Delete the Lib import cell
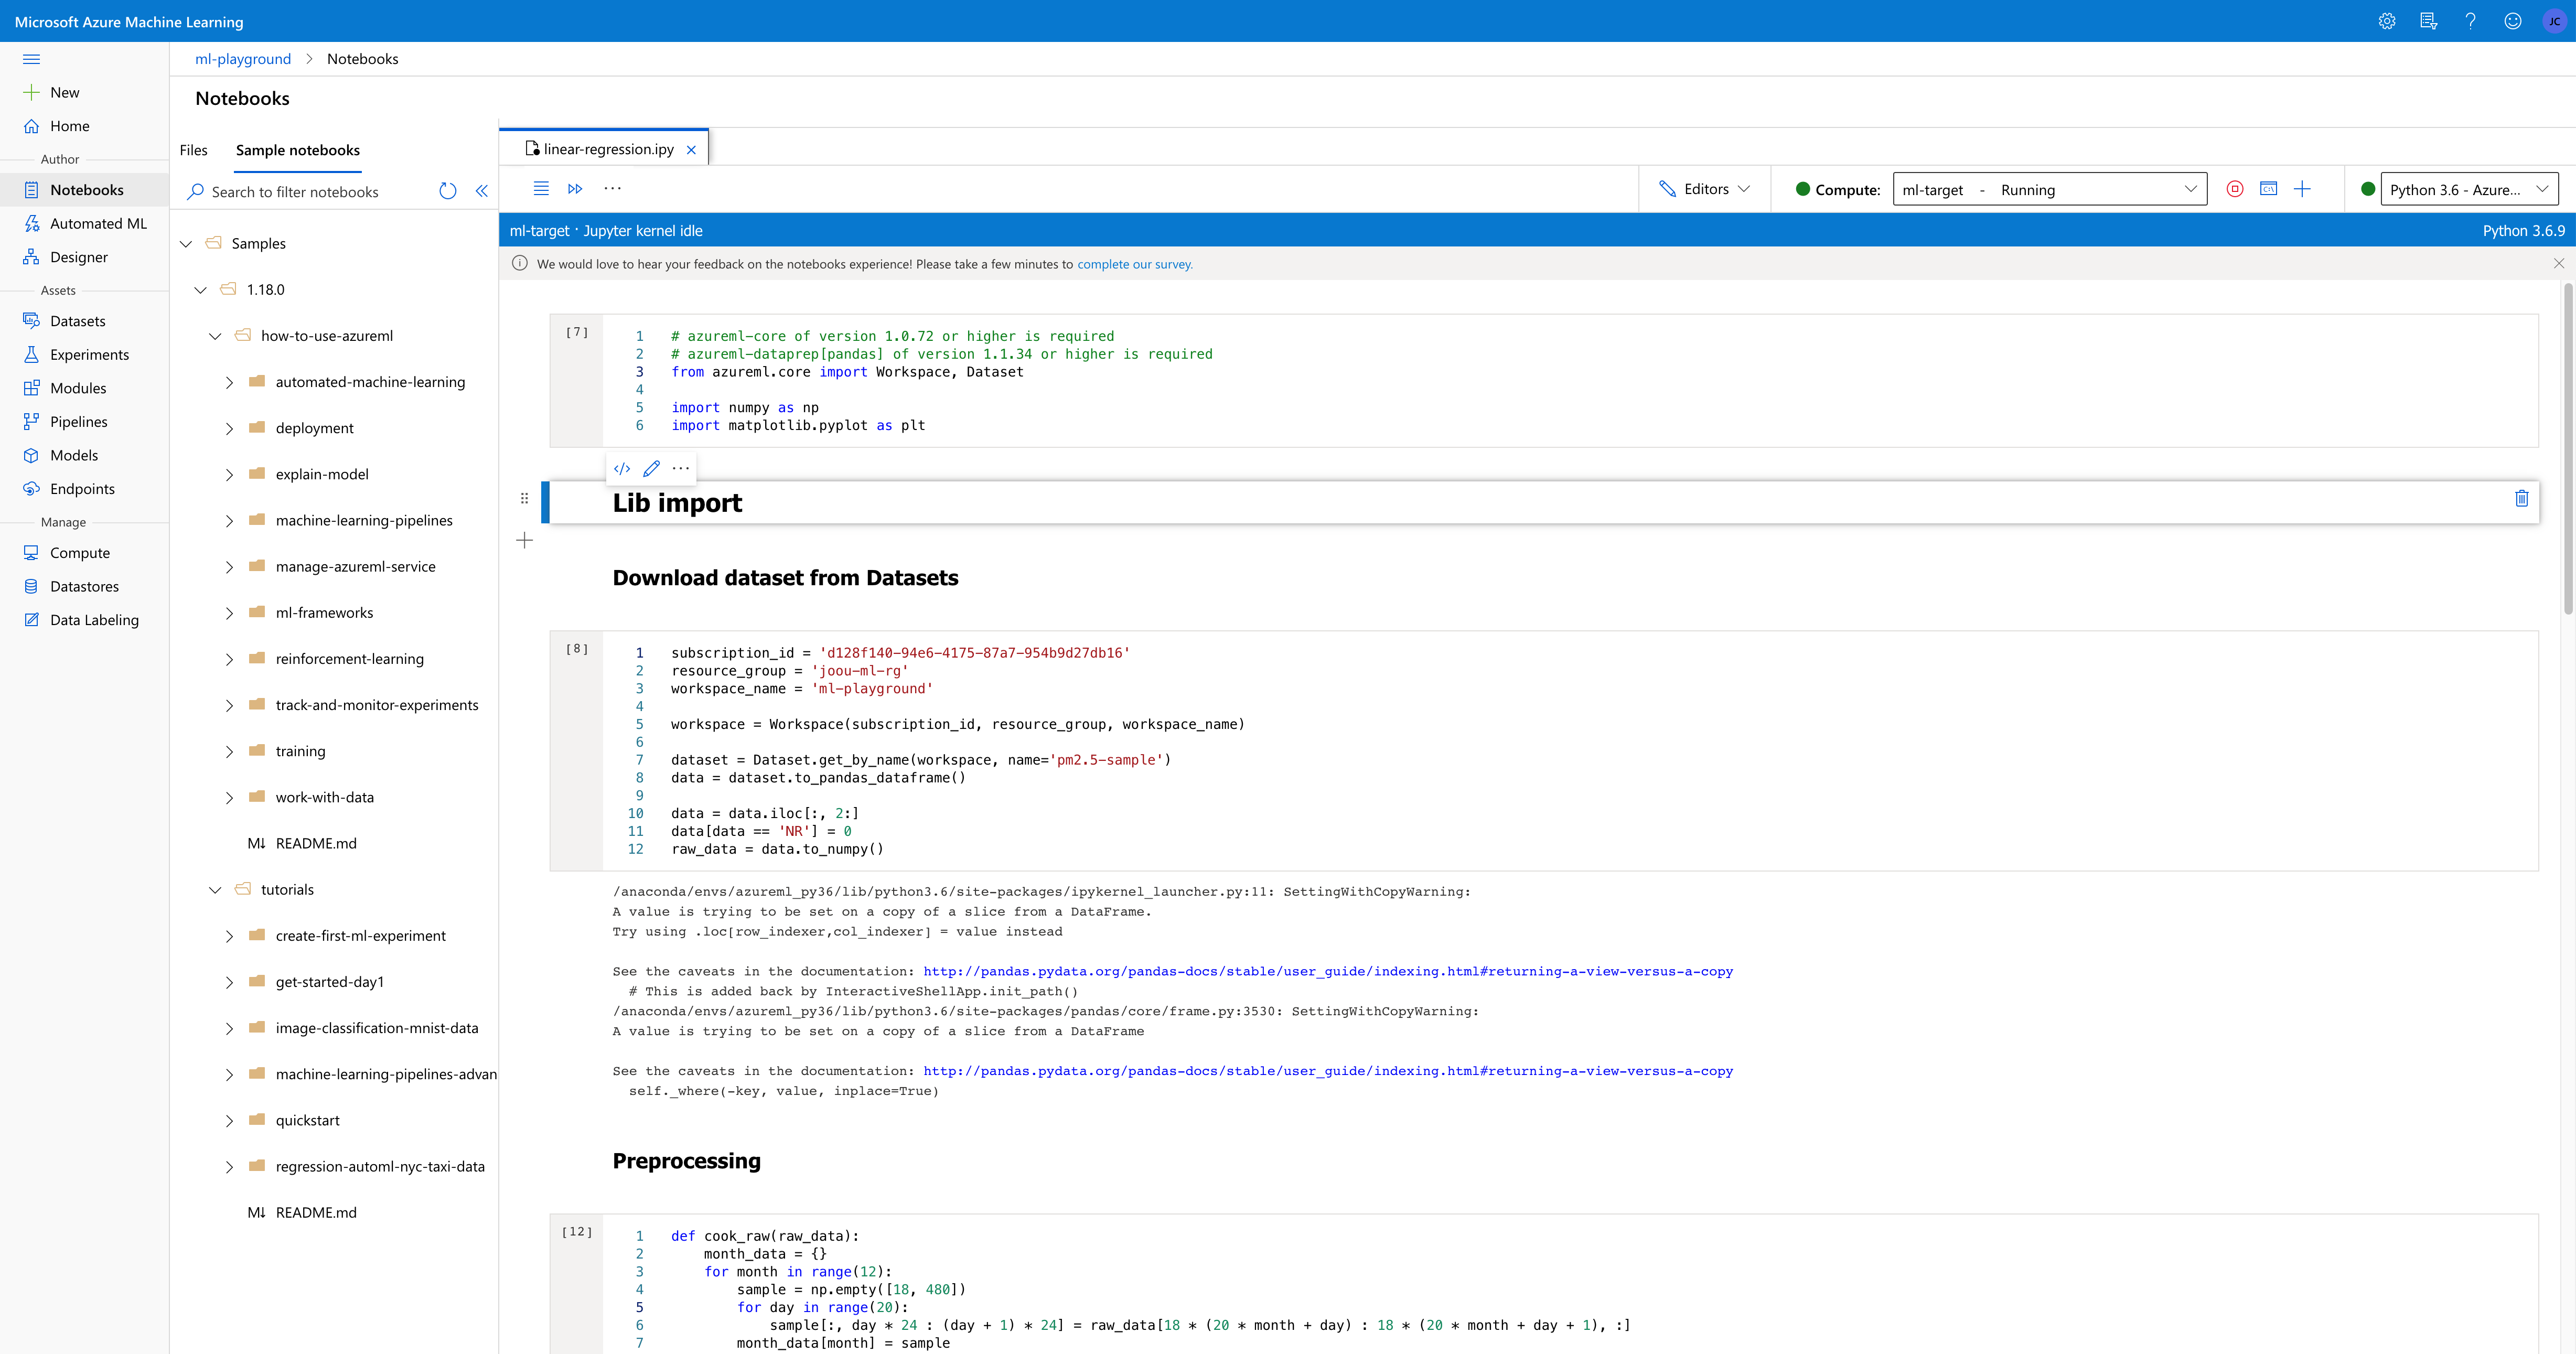Screen dimensions: 2576x1354 click(x=2522, y=500)
